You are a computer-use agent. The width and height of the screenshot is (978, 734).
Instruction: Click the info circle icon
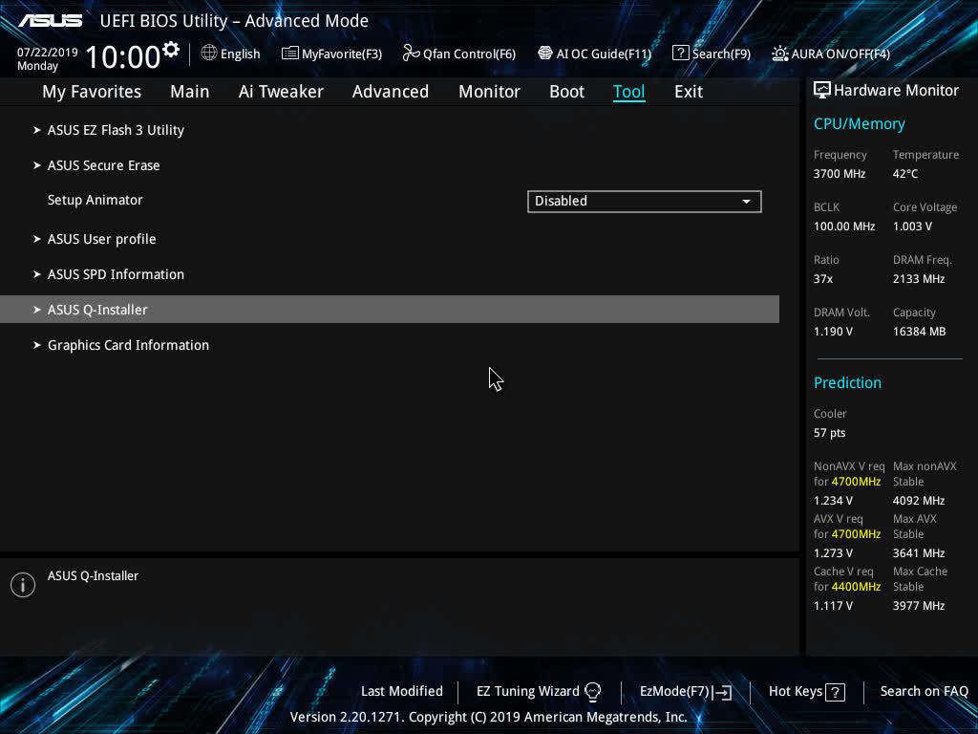point(23,585)
